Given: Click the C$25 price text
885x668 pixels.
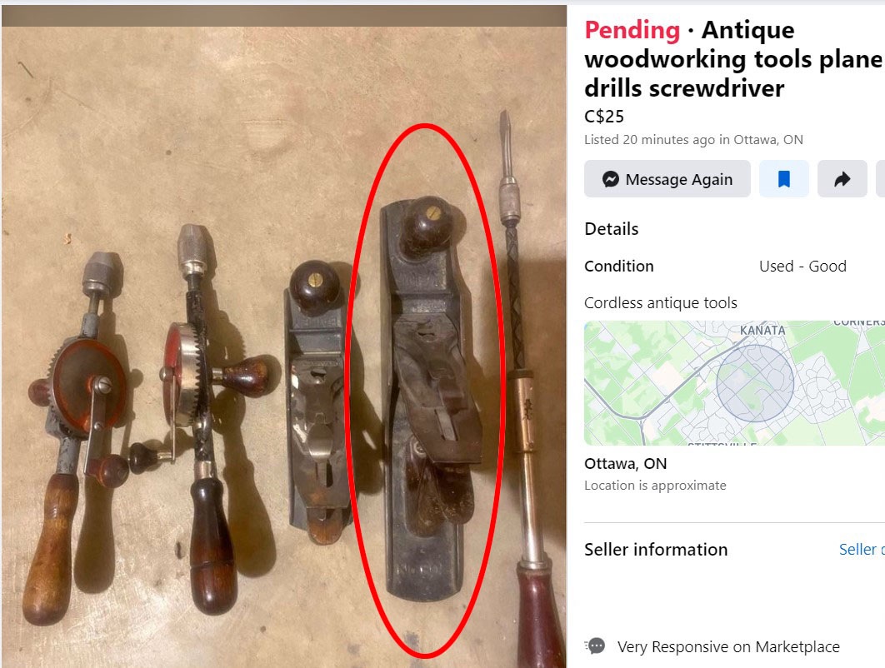Looking at the screenshot, I should pyautogui.click(x=604, y=117).
